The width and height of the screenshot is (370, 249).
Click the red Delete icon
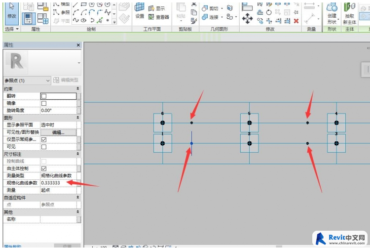click(296, 21)
